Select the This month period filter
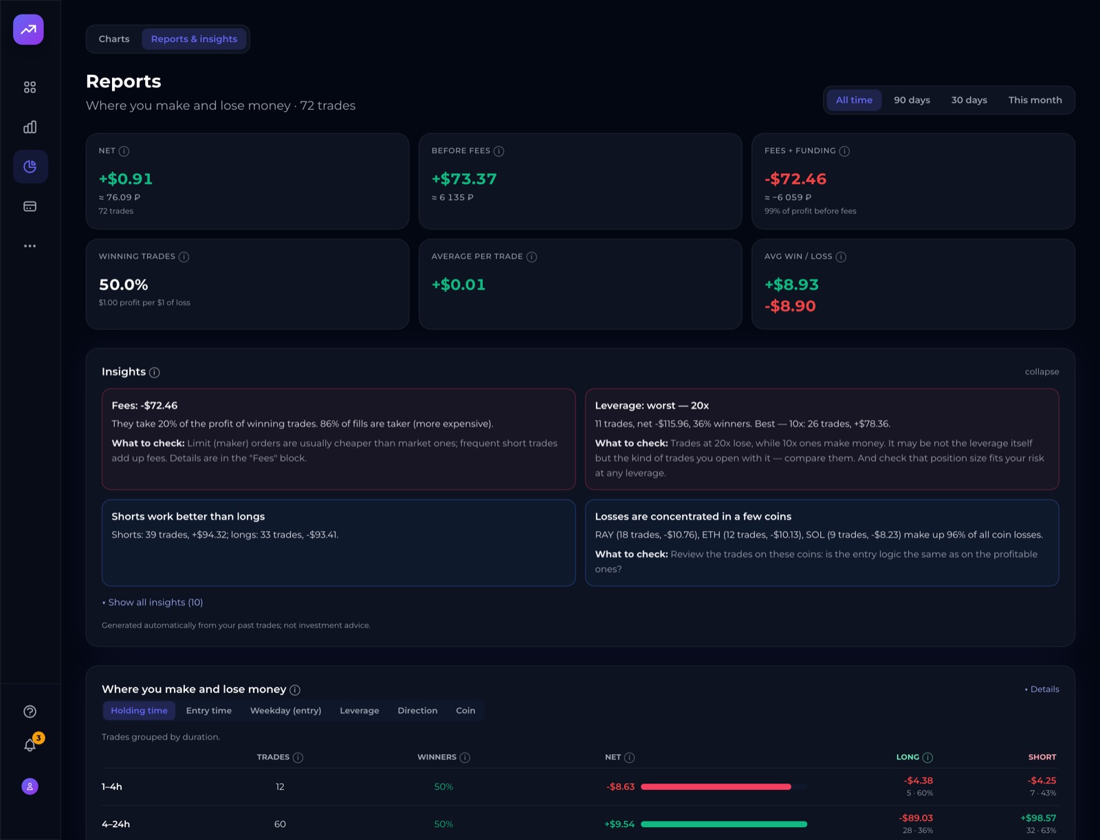 1035,100
